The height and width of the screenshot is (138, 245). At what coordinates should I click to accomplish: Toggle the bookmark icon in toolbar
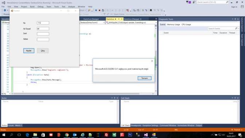[151, 10]
